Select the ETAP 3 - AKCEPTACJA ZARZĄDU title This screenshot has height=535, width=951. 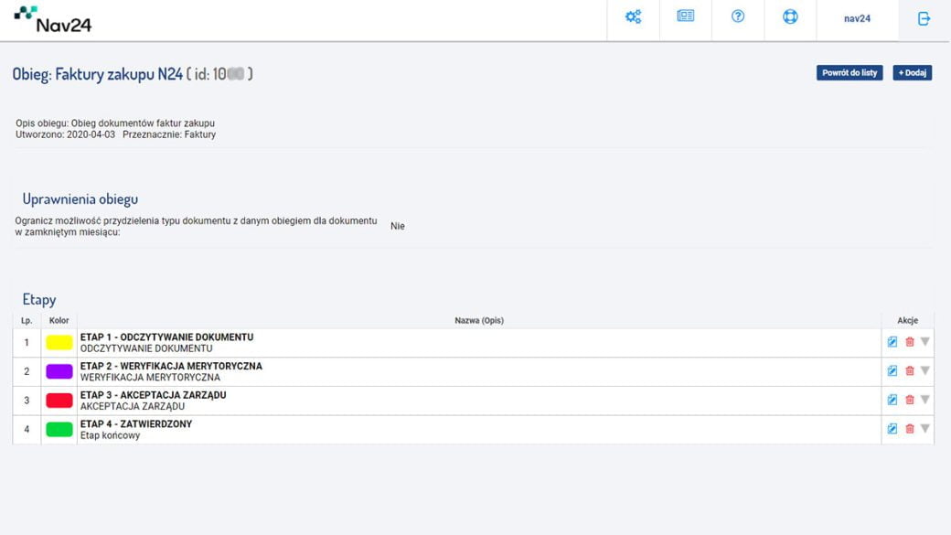pyautogui.click(x=153, y=395)
